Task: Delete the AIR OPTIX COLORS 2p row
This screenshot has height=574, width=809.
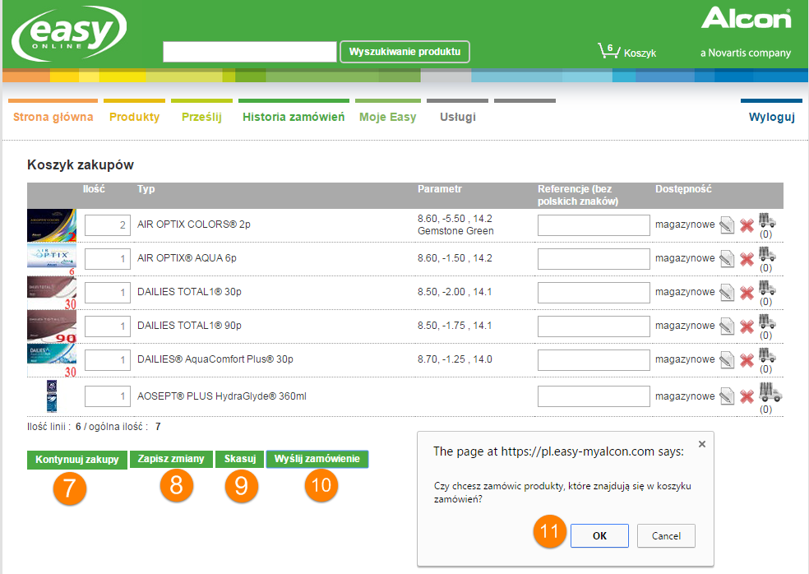Action: pos(747,225)
